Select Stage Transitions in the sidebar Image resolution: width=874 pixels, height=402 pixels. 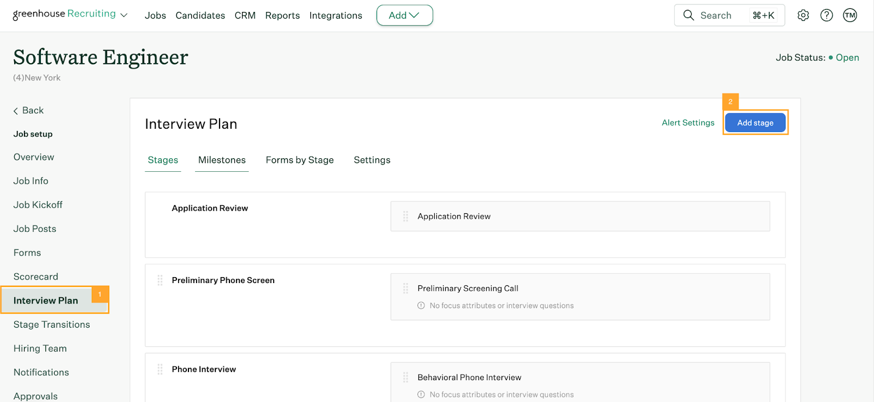coord(52,325)
